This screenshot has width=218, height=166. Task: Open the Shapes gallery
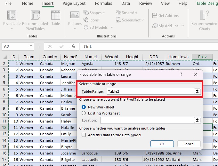(94, 13)
